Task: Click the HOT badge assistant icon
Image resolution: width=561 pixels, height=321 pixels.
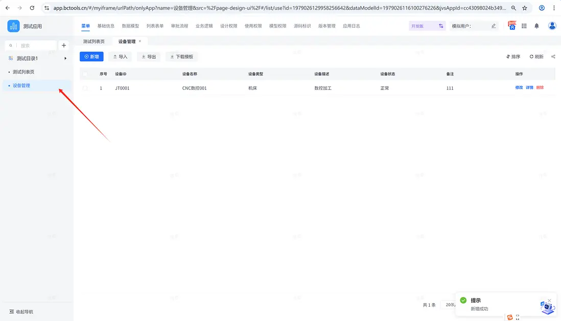Action: click(x=512, y=26)
